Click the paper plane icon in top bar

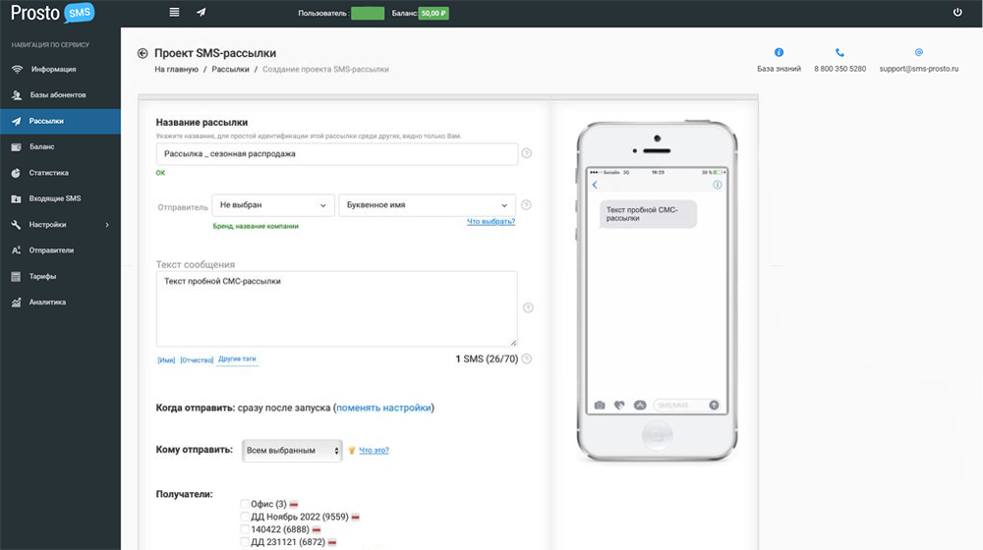coord(202,13)
